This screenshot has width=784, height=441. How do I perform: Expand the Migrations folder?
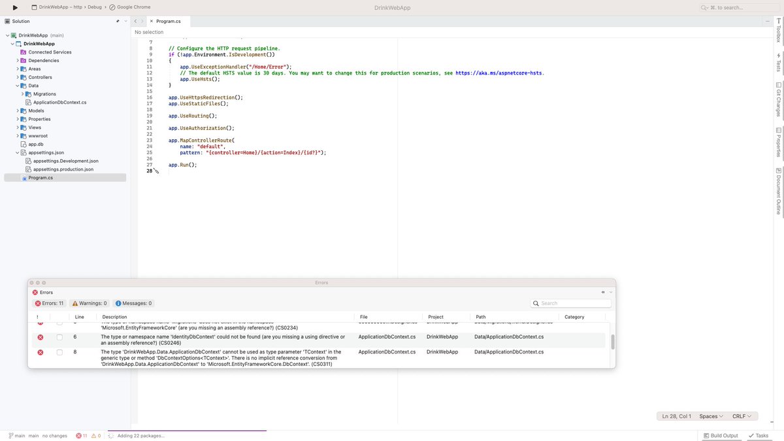pyautogui.click(x=23, y=94)
